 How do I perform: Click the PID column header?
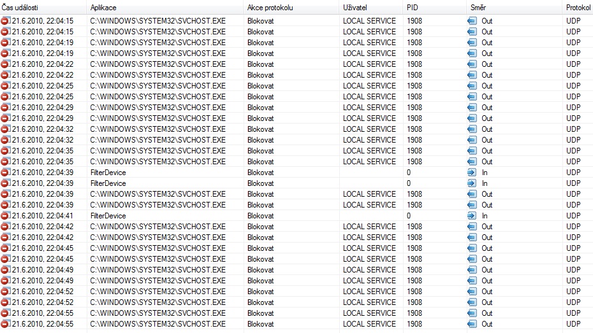point(413,7)
